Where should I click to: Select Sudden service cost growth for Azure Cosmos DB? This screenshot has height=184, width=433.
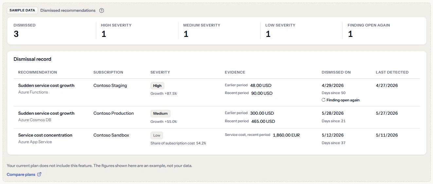(46, 113)
